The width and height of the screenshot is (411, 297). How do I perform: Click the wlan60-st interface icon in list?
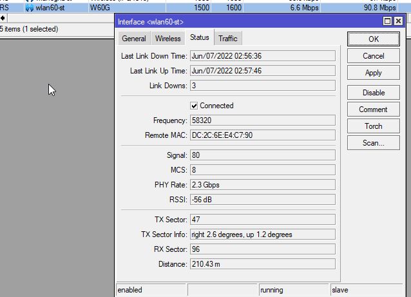tap(30, 8)
